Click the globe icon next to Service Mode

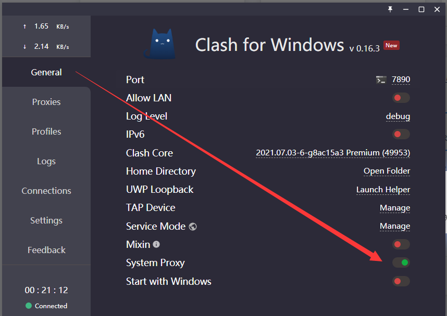[193, 227]
